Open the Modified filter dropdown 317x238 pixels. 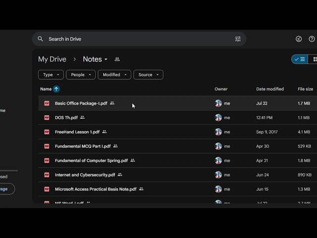[x=114, y=75]
